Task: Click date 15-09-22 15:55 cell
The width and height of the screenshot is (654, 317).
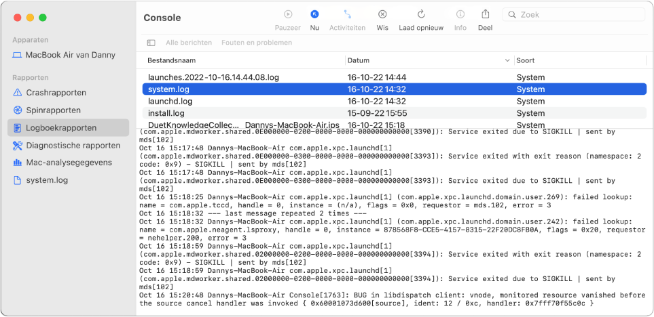Action: coord(378,113)
